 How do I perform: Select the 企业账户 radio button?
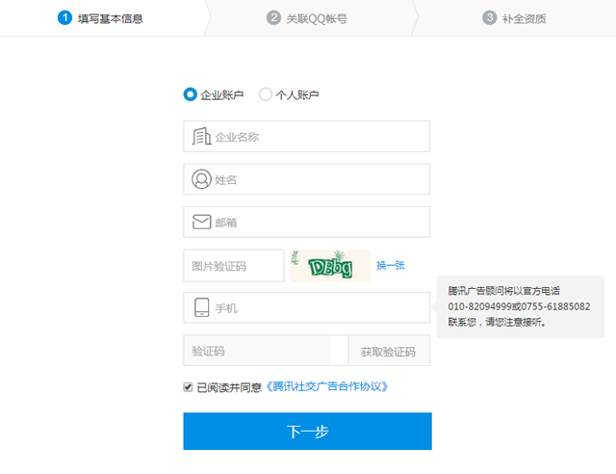click(190, 94)
